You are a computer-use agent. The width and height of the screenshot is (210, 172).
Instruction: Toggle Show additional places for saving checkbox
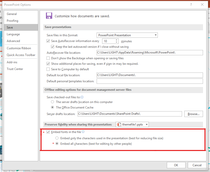pos(48,64)
